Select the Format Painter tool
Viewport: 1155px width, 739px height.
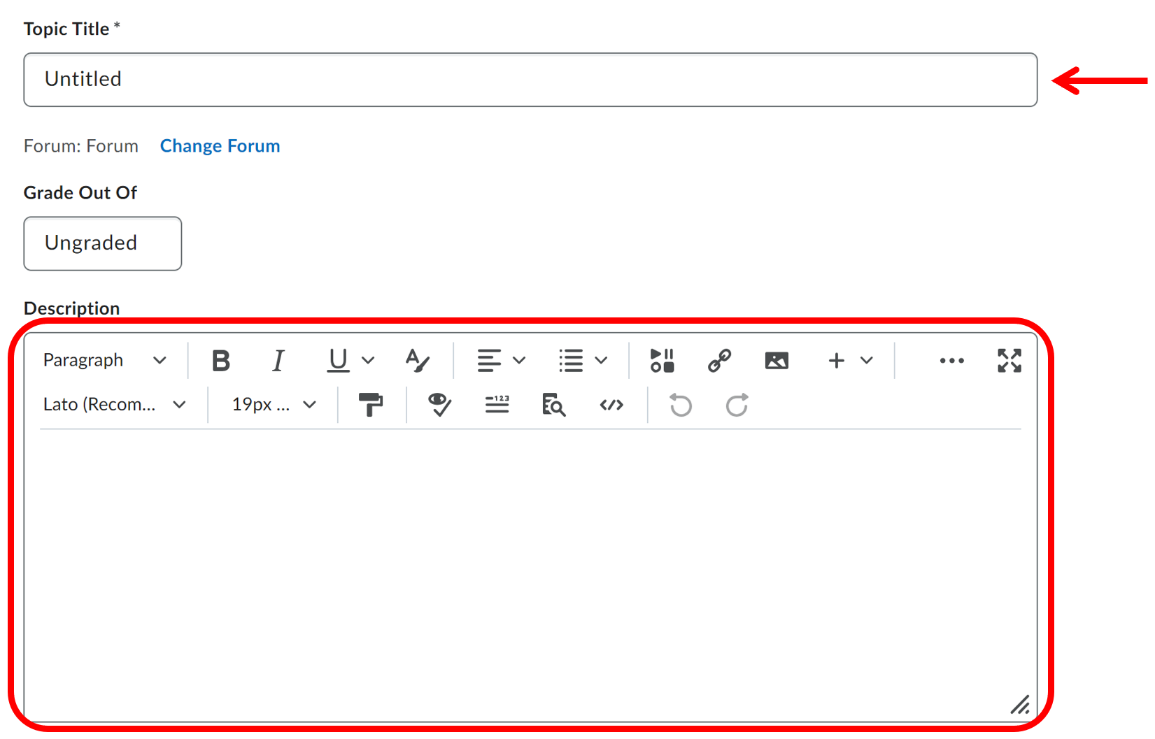tap(371, 405)
